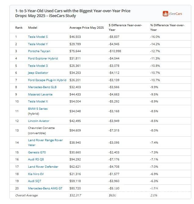Click the Mercedes-Benz GLB link
This screenshot has height=204, width=194.
point(42,87)
